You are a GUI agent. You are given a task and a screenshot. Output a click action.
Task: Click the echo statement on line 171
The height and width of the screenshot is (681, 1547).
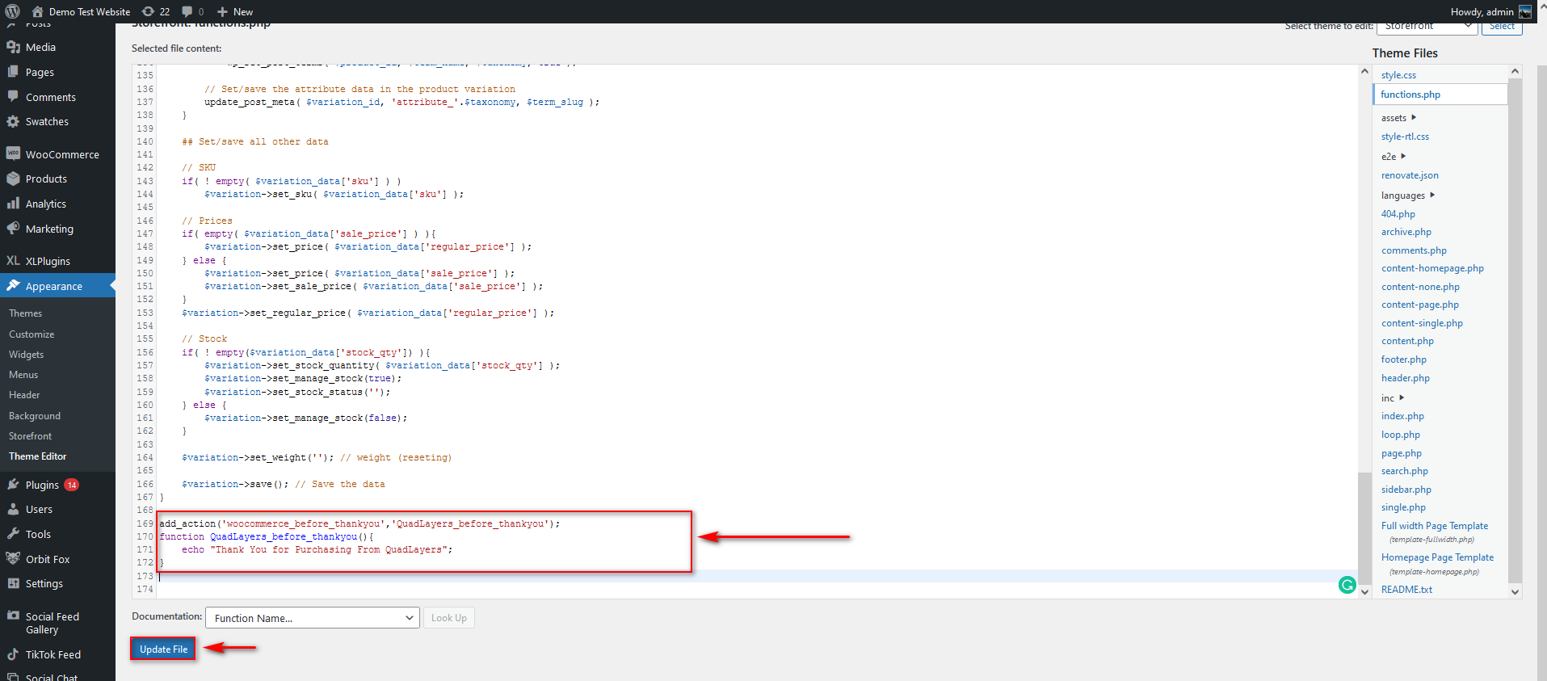(x=317, y=549)
